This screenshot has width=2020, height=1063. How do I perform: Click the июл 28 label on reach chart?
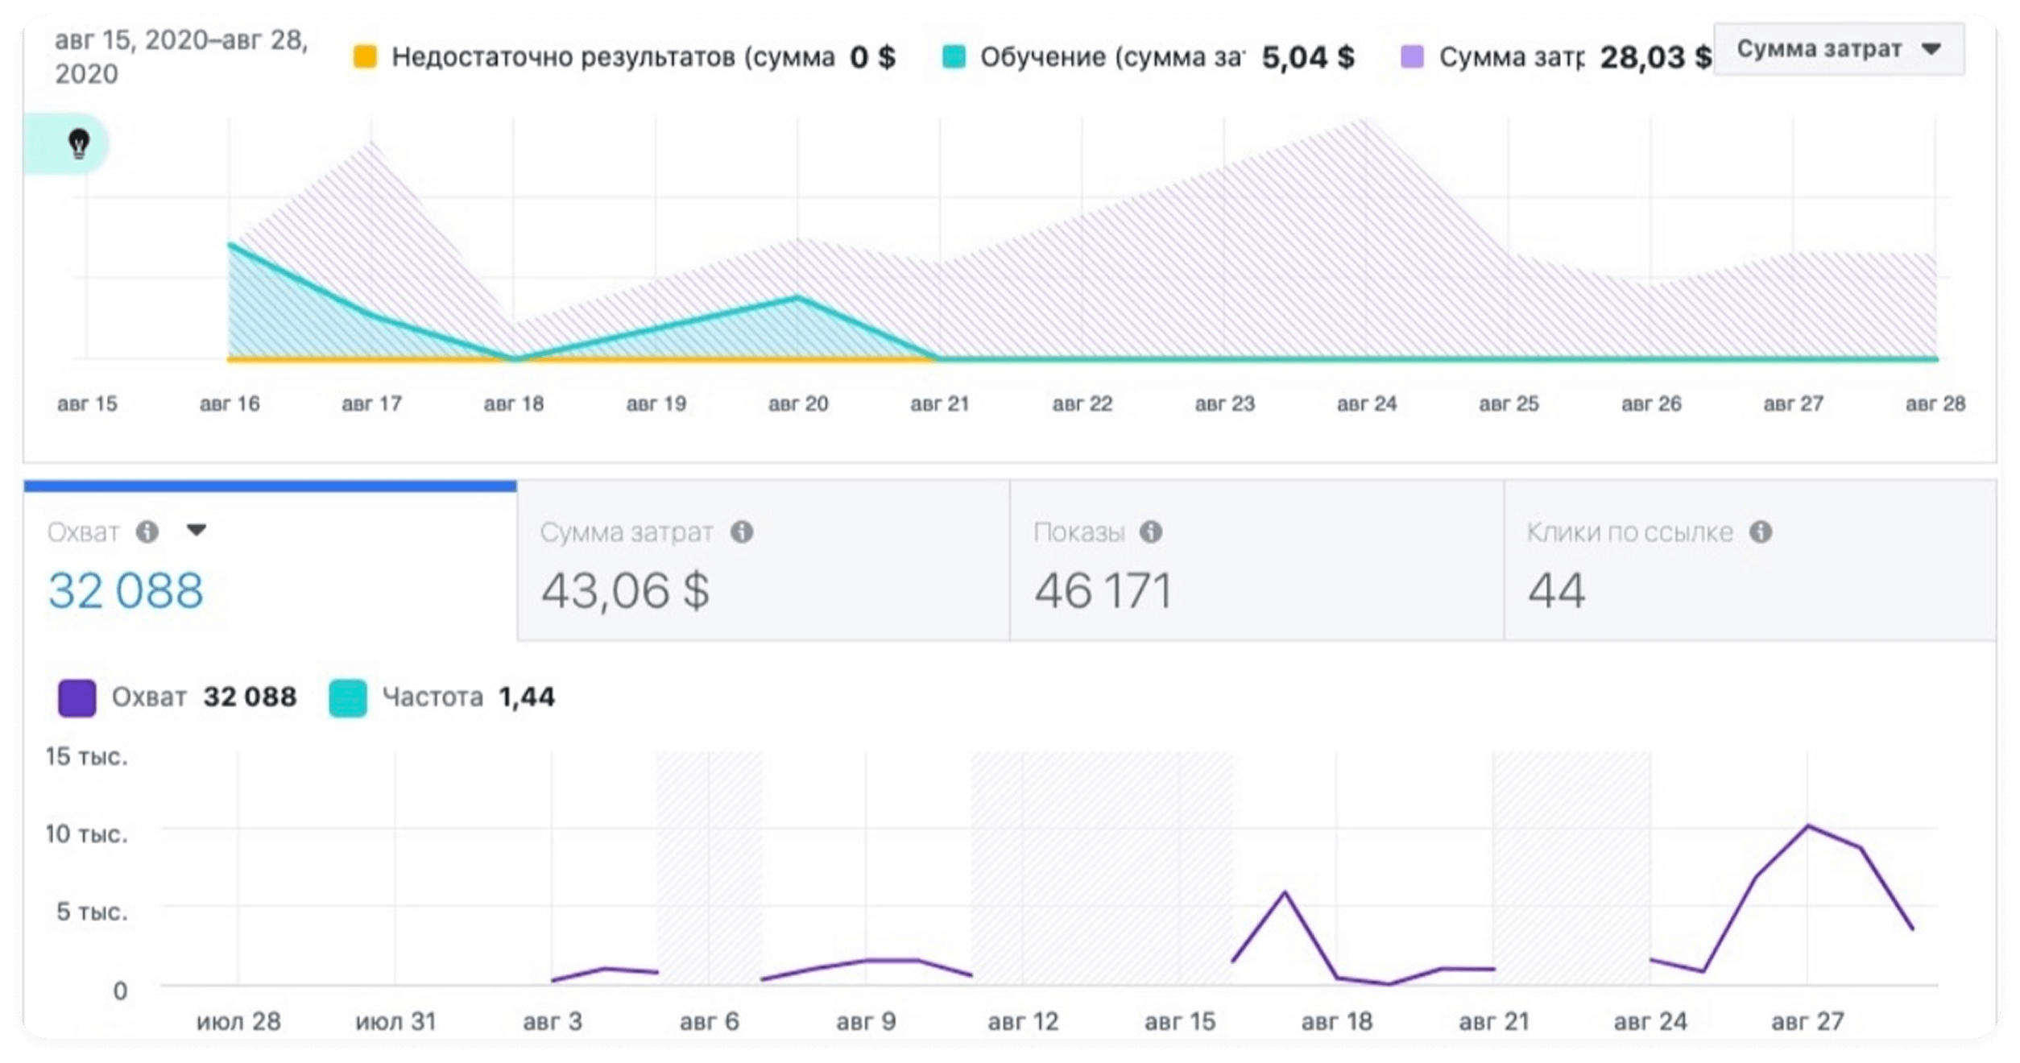click(x=238, y=1021)
